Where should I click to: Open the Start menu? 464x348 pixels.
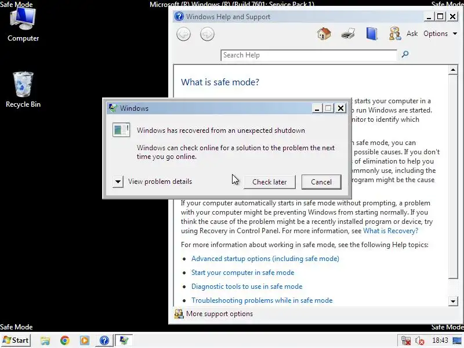click(16, 340)
